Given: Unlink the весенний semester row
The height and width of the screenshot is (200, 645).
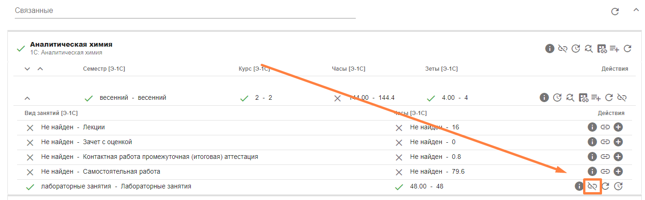Looking at the screenshot, I should [x=622, y=97].
